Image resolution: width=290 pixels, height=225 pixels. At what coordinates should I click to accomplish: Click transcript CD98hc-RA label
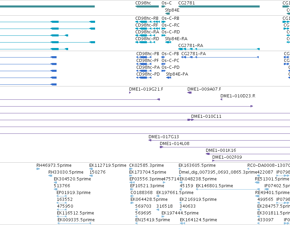coord(147,32)
